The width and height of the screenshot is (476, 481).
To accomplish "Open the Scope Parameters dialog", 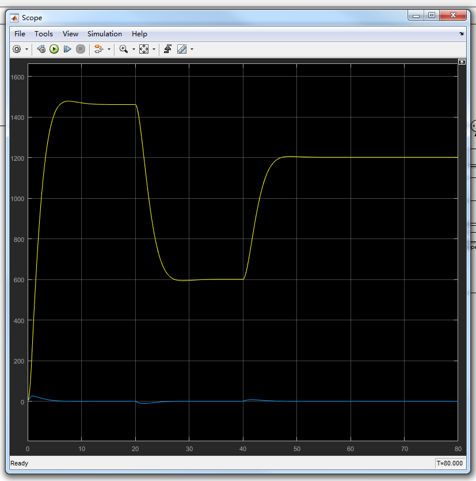I will 17,49.
